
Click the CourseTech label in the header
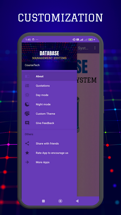pyautogui.click(x=32, y=65)
